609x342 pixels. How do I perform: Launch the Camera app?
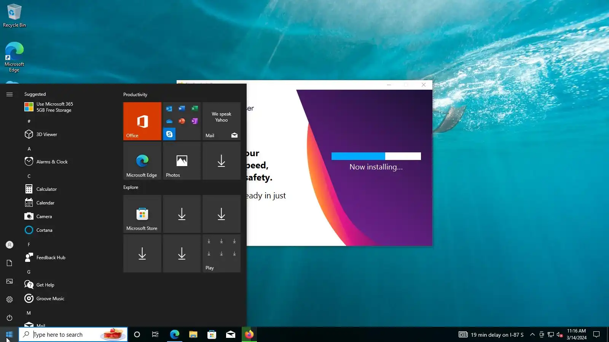point(69,217)
